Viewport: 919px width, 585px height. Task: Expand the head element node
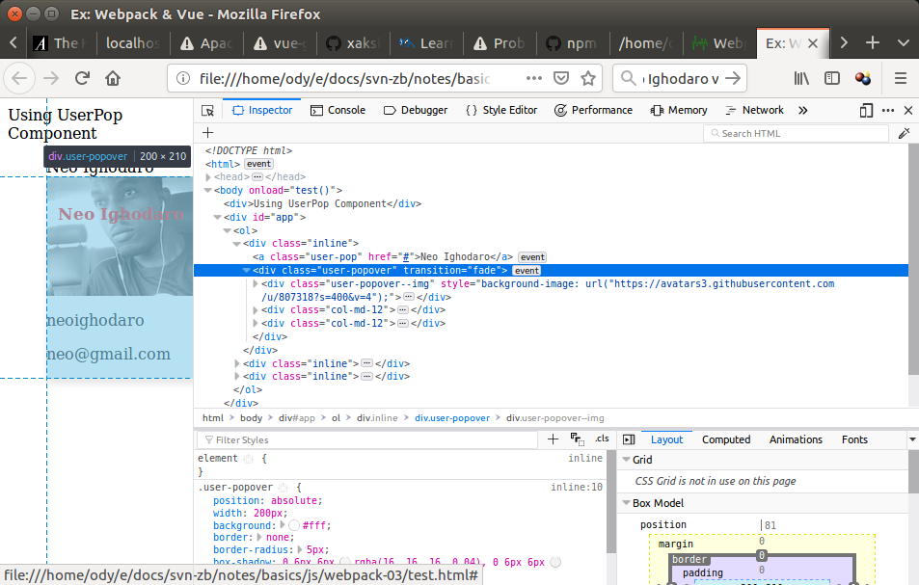tap(208, 177)
